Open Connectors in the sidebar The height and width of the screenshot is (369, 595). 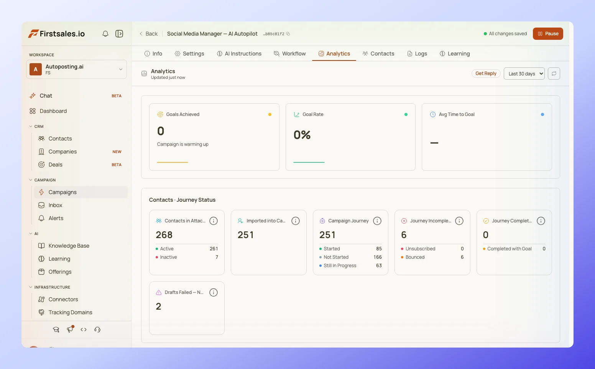pyautogui.click(x=81, y=299)
